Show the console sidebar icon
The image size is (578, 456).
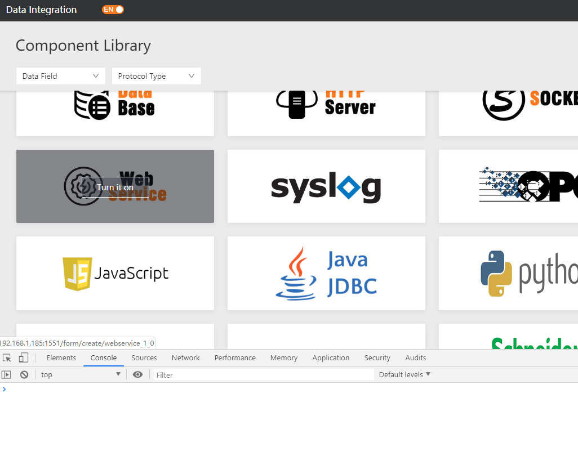6,374
